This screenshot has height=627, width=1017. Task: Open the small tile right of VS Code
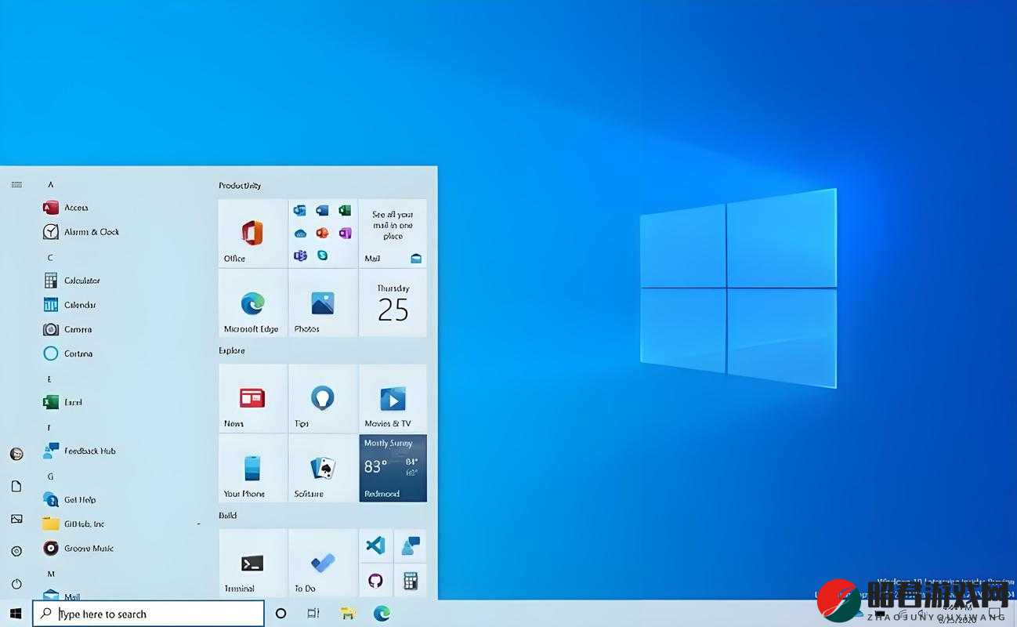[x=410, y=545]
